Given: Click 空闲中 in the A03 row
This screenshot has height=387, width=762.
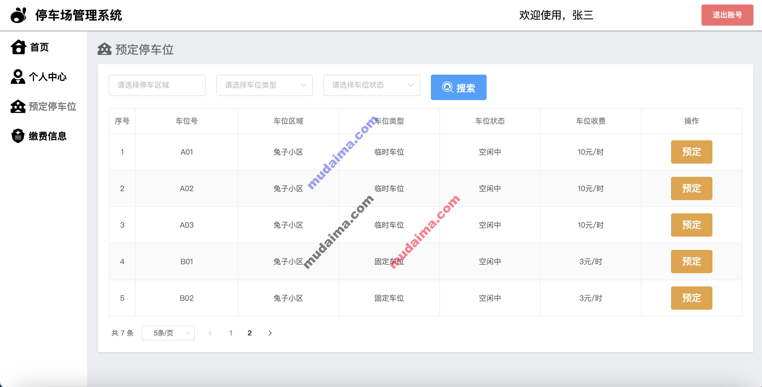Looking at the screenshot, I should pos(490,225).
